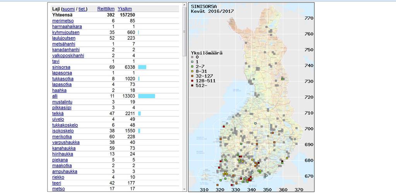The image size is (396, 193).
Task: Click the Yhteensä total 157250 value
Action: click(x=126, y=15)
